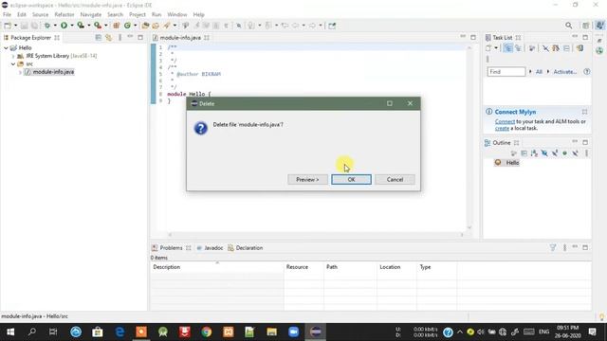Click the Java perspective icon

(599, 26)
